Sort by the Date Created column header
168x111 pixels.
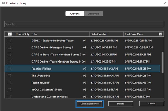pos(106,34)
